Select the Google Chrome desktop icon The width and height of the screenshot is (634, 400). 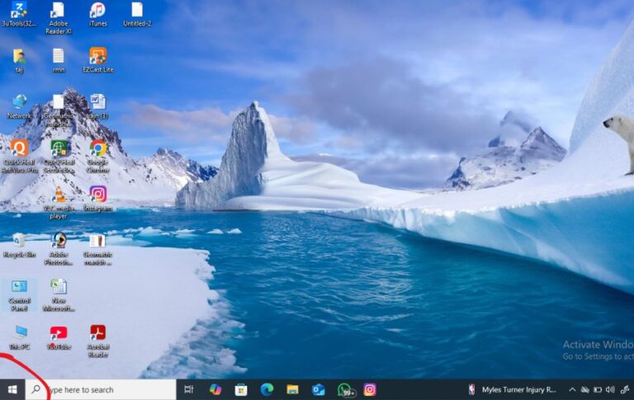point(97,148)
